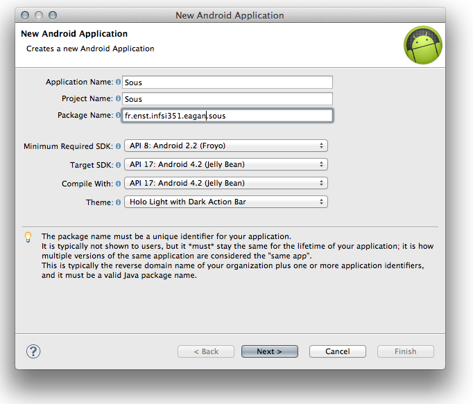The width and height of the screenshot is (473, 404).
Task: Open help with the question mark icon
Action: (x=33, y=351)
